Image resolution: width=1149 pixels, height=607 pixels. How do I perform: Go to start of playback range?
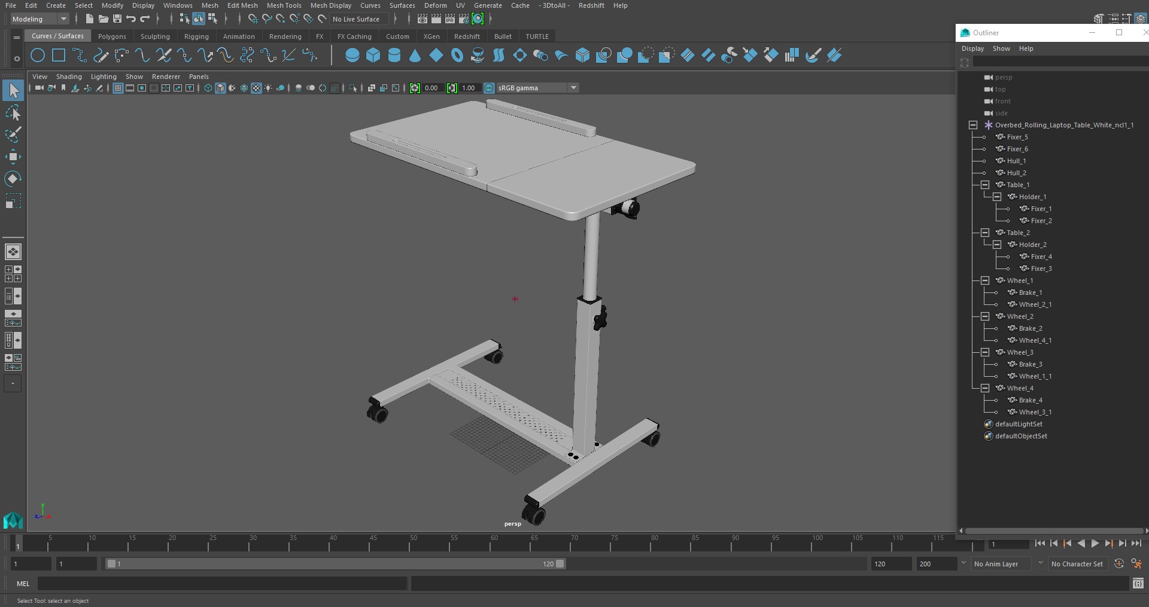[1039, 544]
